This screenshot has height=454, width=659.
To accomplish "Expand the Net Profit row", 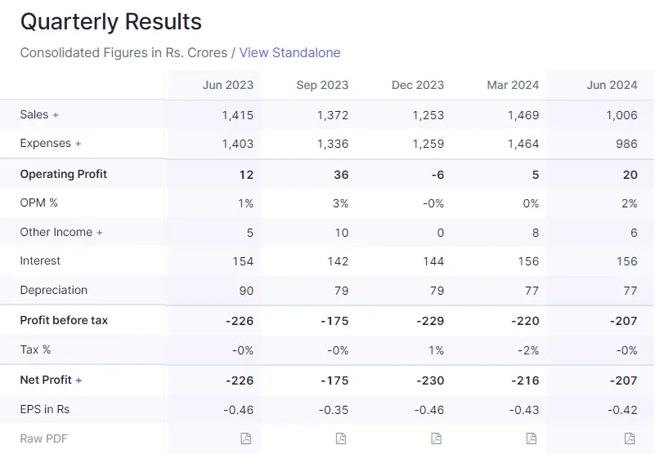I will point(78,381).
